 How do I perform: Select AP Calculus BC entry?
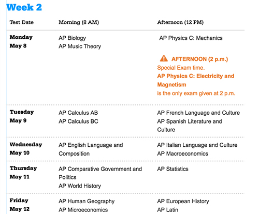click(x=78, y=121)
